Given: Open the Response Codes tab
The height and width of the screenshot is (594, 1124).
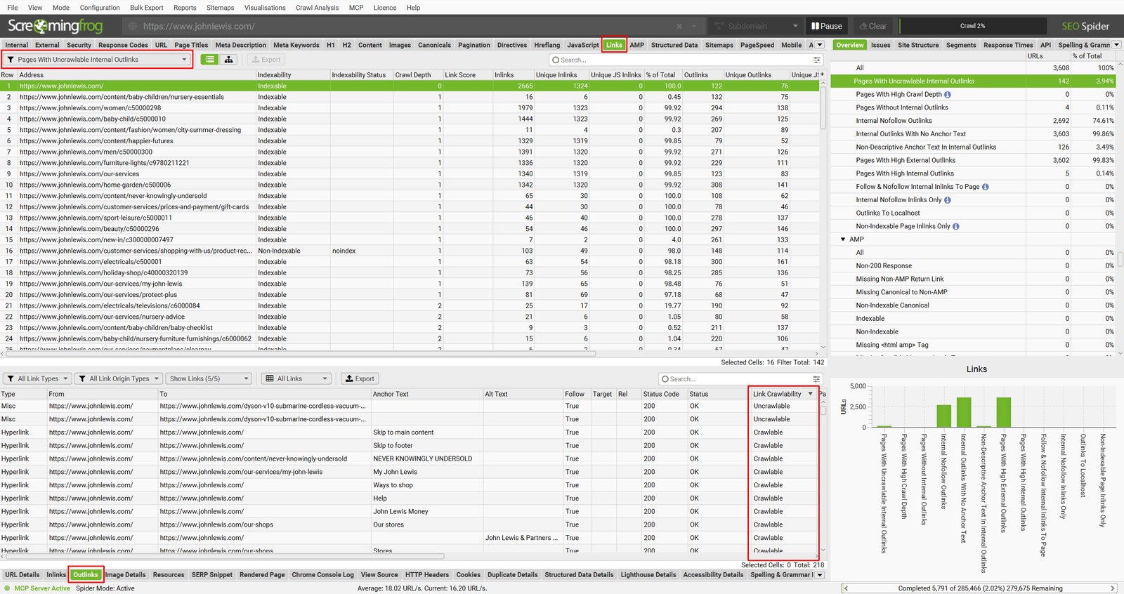Looking at the screenshot, I should point(123,45).
